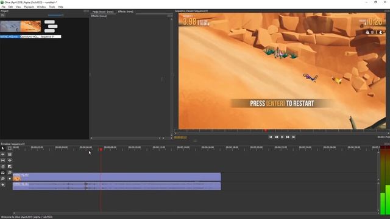Select the Pointer tool in timeline toolbar
This screenshot has width=390, height=219.
(x=2, y=148)
